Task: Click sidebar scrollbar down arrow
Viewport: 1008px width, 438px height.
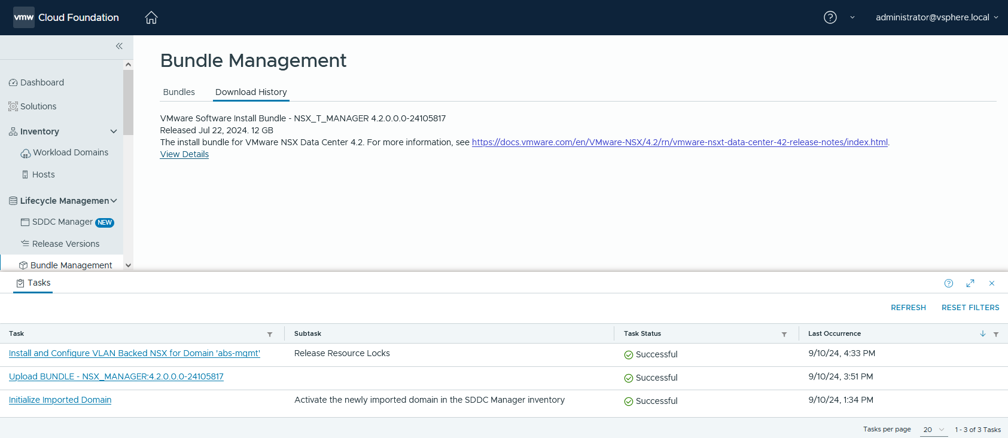Action: pyautogui.click(x=128, y=265)
